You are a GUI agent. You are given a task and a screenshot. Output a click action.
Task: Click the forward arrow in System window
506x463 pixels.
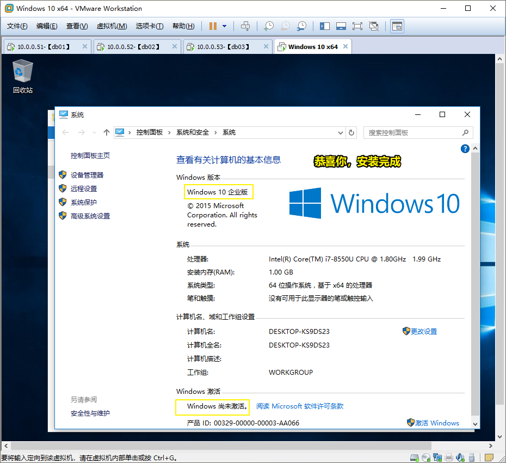[81, 132]
